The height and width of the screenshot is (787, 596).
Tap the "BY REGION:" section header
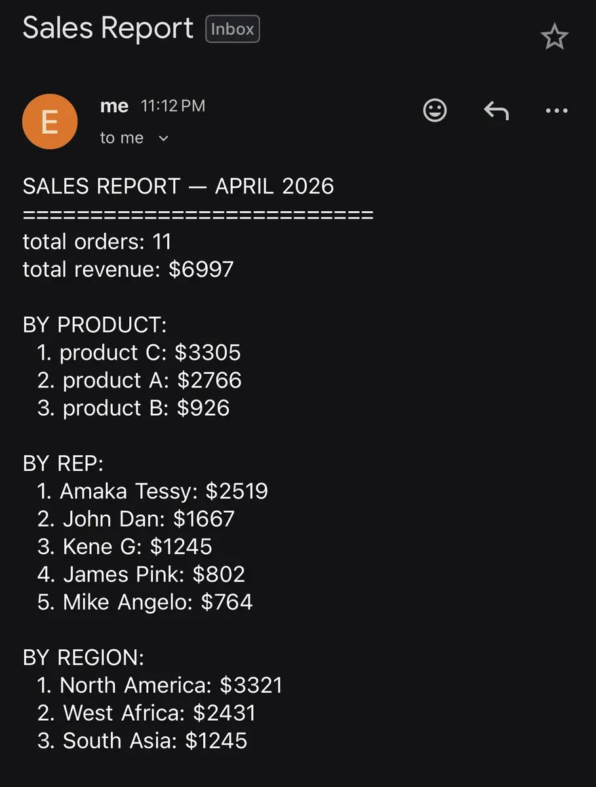tap(83, 657)
